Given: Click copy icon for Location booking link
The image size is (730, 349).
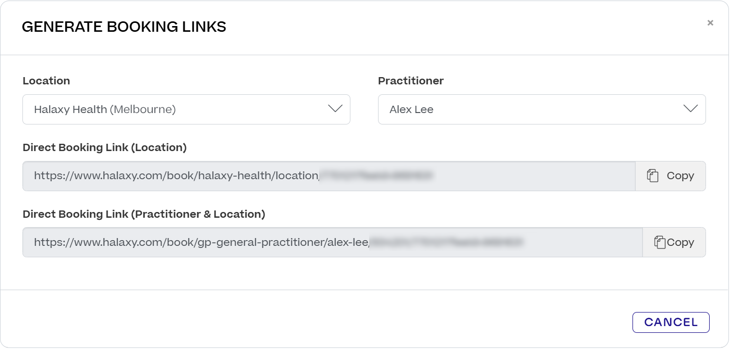Looking at the screenshot, I should 652,176.
